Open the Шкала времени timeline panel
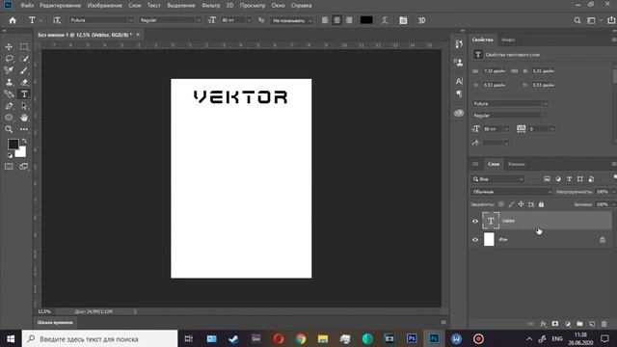The height and width of the screenshot is (347, 617). point(55,323)
